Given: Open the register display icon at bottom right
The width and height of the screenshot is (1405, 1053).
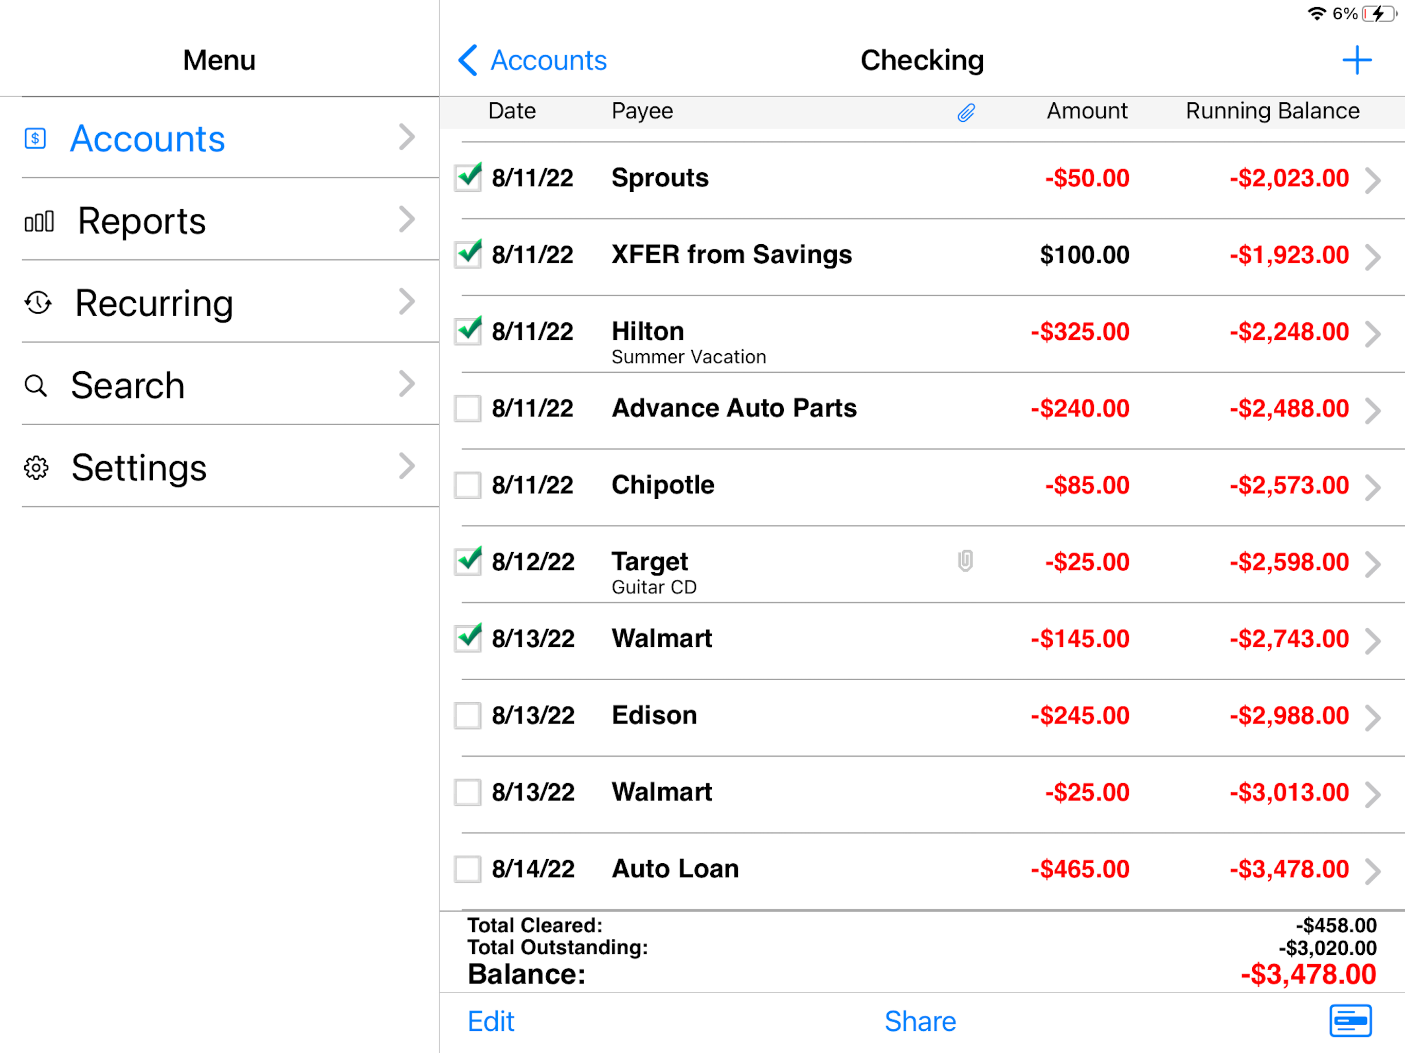Looking at the screenshot, I should pos(1350,1021).
